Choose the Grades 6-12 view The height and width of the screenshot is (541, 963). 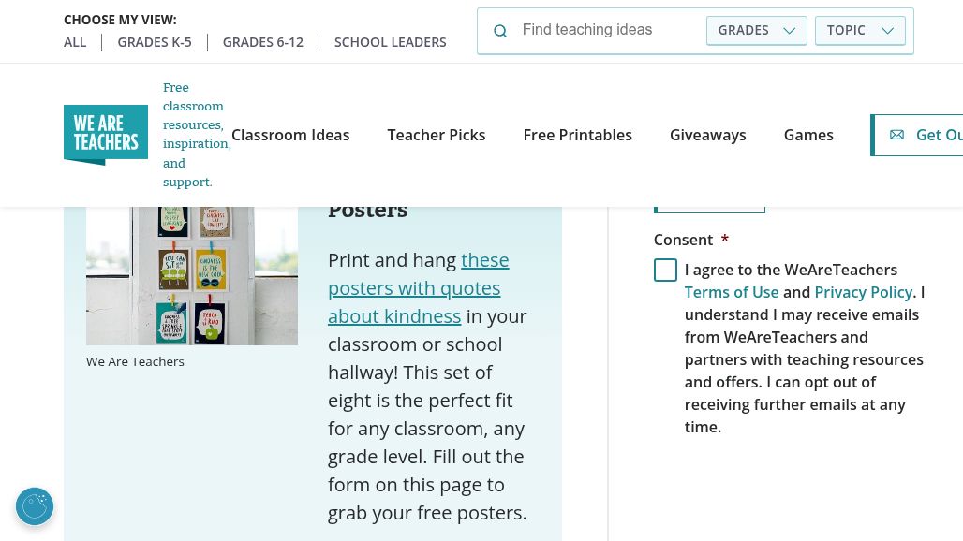point(263,42)
